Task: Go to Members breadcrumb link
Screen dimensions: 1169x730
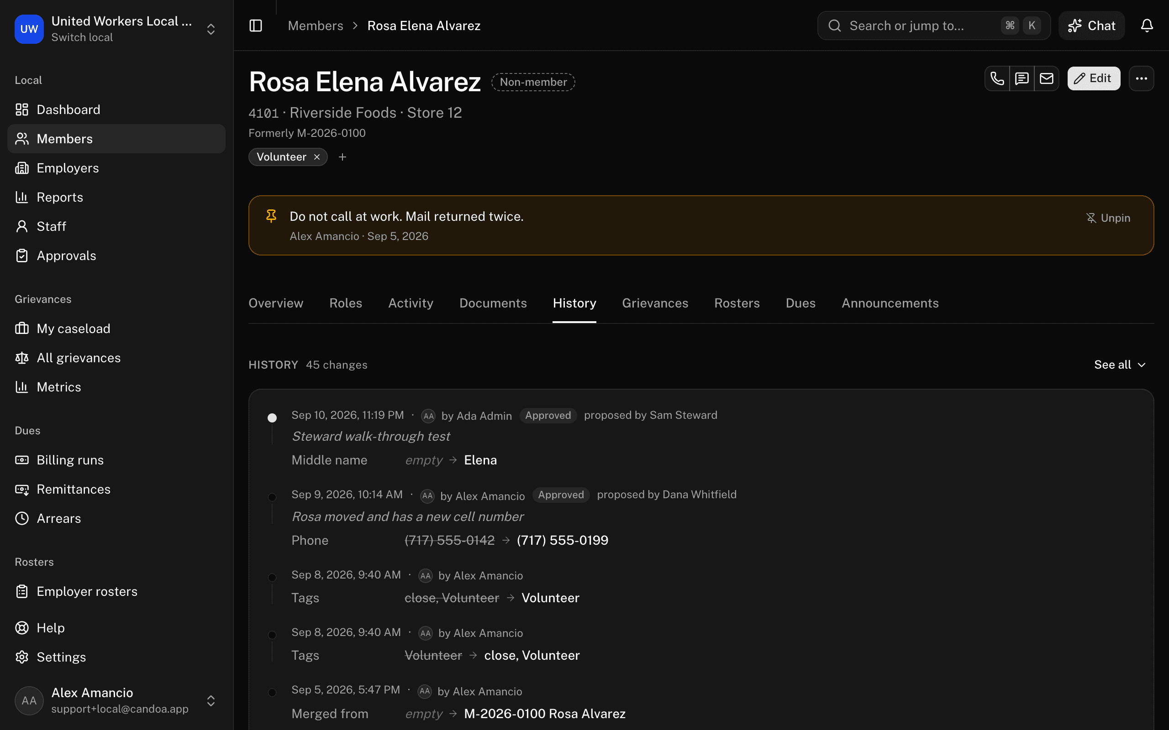Action: pyautogui.click(x=316, y=26)
